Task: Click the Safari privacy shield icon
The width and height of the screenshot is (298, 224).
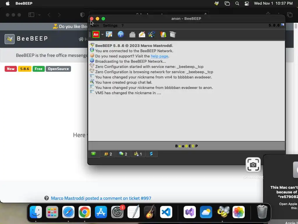Action: (x=82, y=15)
